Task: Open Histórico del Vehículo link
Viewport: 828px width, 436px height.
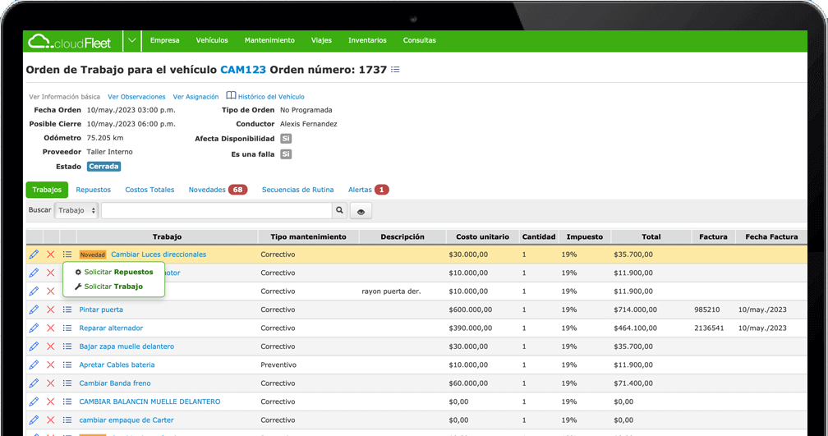Action: click(271, 97)
